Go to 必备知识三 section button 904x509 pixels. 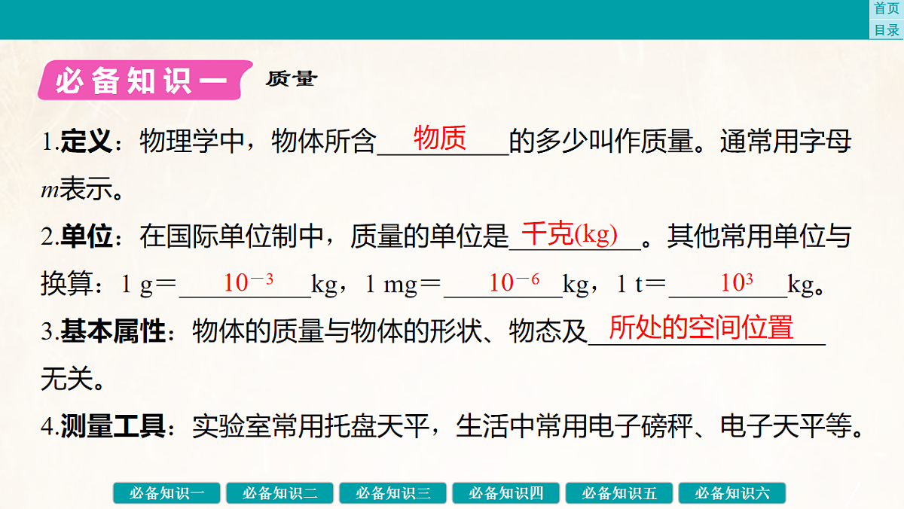click(393, 493)
